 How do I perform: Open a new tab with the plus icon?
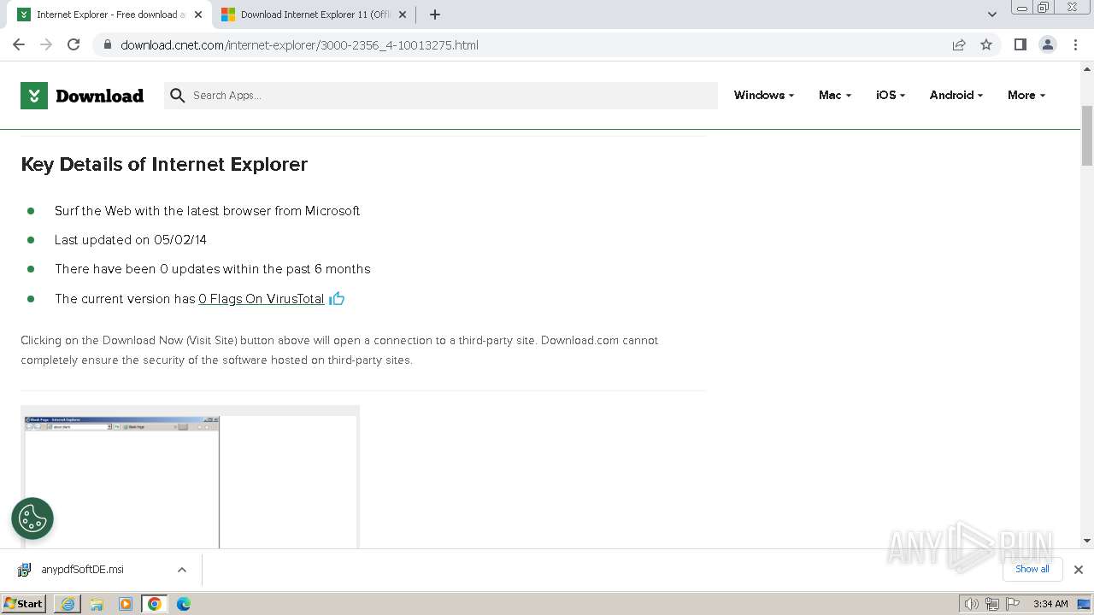coord(434,15)
